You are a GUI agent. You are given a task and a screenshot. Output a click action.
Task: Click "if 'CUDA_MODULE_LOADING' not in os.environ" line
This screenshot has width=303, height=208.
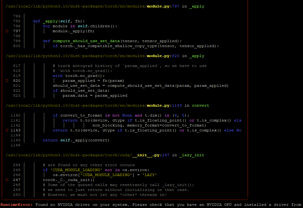tap(96, 170)
